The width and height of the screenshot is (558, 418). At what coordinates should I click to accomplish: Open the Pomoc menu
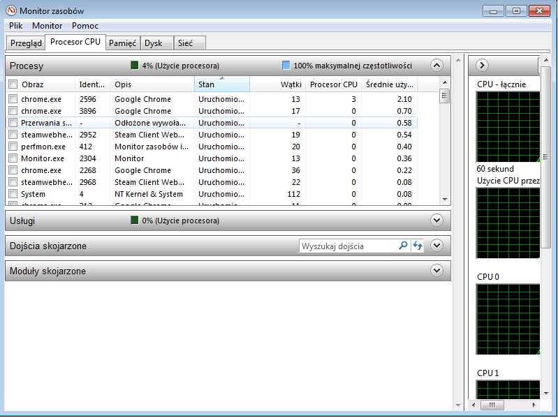pos(85,26)
